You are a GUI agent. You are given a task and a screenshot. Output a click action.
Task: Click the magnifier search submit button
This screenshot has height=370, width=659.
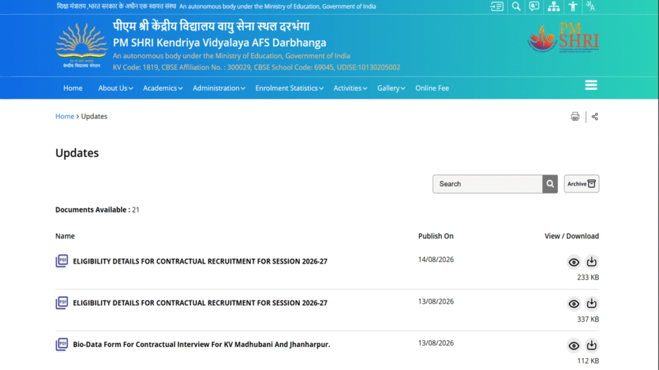550,184
